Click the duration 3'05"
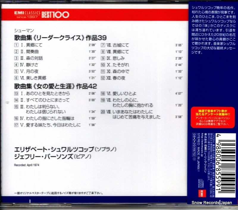The width and height of the screenshot is (238, 210). 179,45
